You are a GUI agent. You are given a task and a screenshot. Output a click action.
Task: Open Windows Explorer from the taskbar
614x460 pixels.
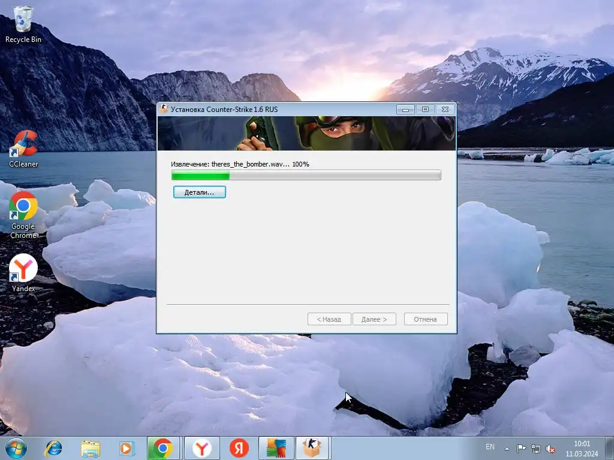tap(91, 448)
